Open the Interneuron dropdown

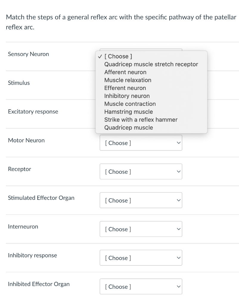pos(141,229)
